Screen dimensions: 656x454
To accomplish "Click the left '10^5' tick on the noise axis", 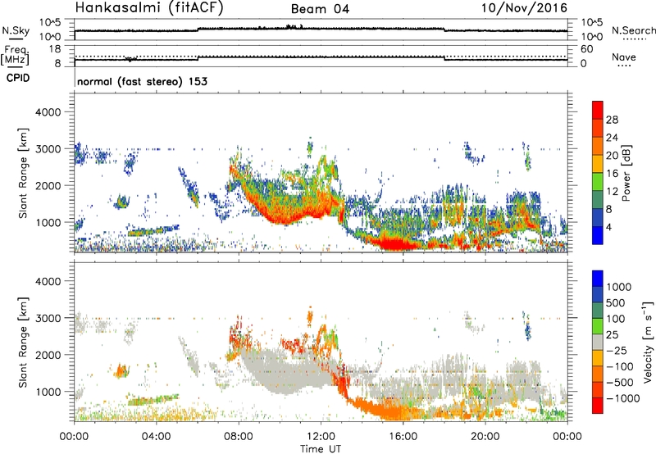I will click(x=50, y=23).
